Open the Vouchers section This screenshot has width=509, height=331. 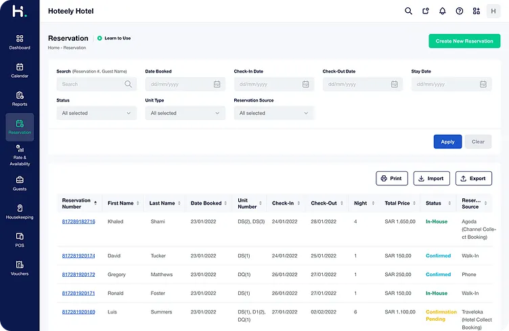coord(20,268)
